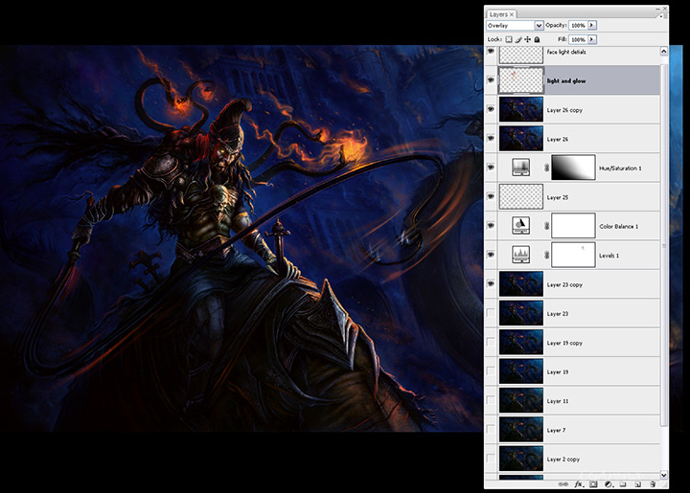Hide Color Balance 1 layer
Viewport: 690px width, 493px height.
tap(491, 226)
